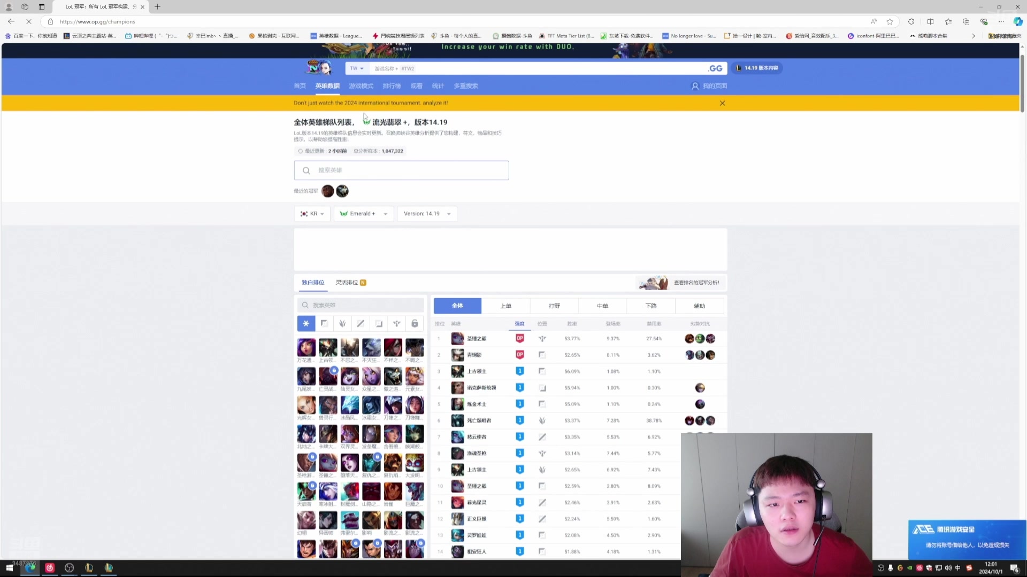The image size is (1027, 577).
Task: Toggle the rotation lock filter icon
Action: tap(415, 323)
